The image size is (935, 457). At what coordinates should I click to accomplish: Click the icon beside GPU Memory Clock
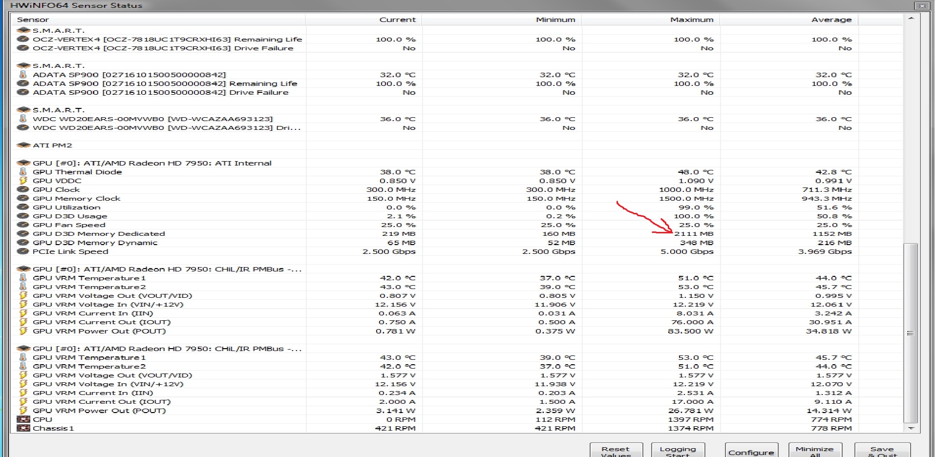coord(22,198)
